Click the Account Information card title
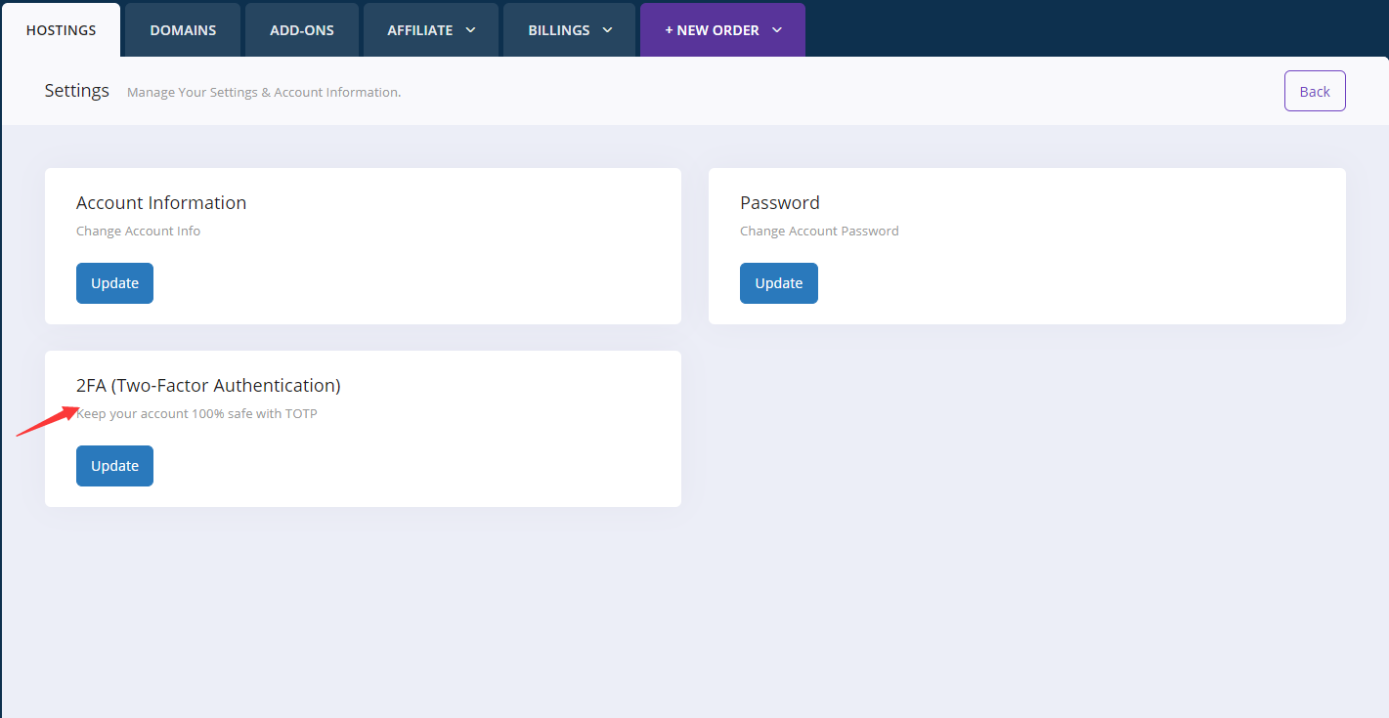1389x718 pixels. (x=161, y=203)
